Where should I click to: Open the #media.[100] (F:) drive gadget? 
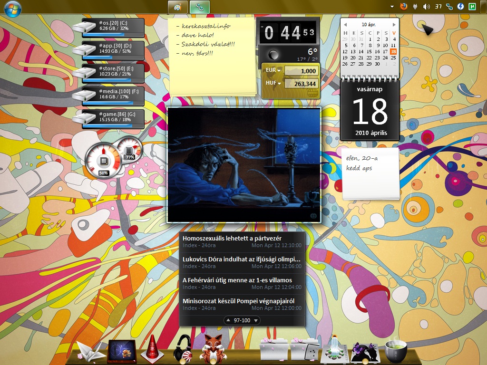click(x=109, y=96)
